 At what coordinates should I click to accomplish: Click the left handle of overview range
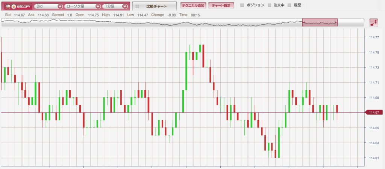[x=303, y=22]
